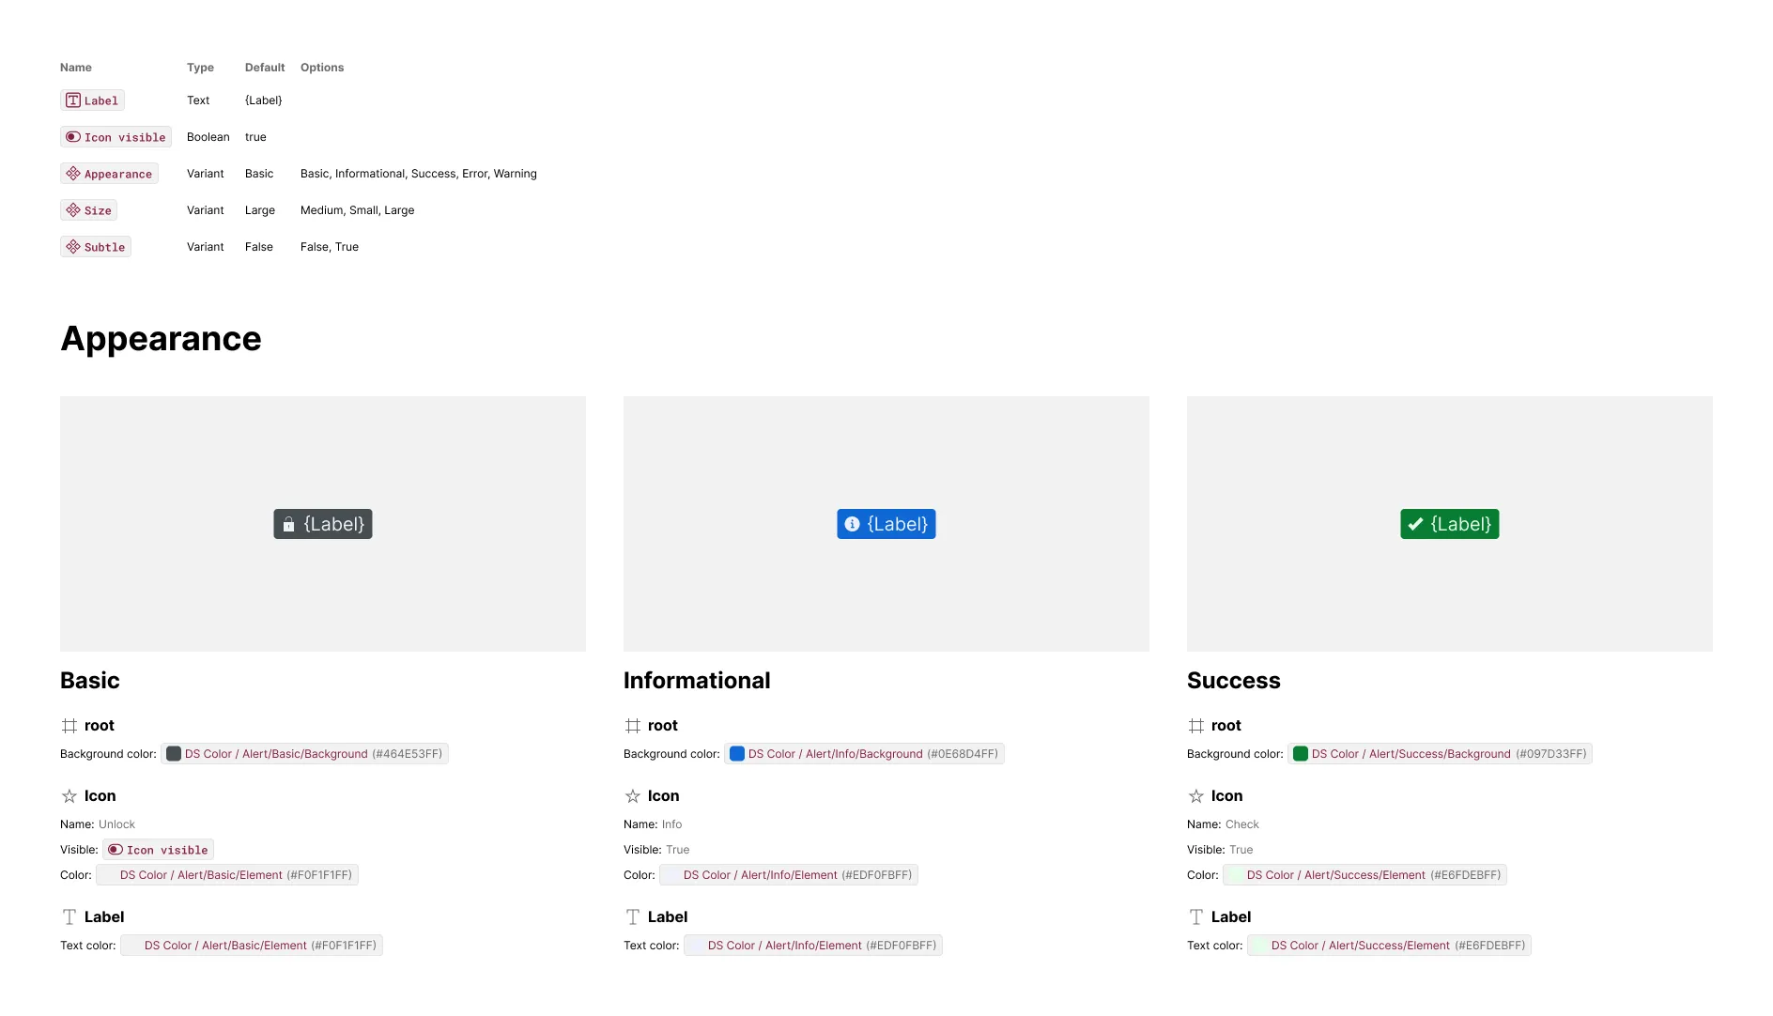Click the star icon beside Basic Icon heading

(69, 796)
